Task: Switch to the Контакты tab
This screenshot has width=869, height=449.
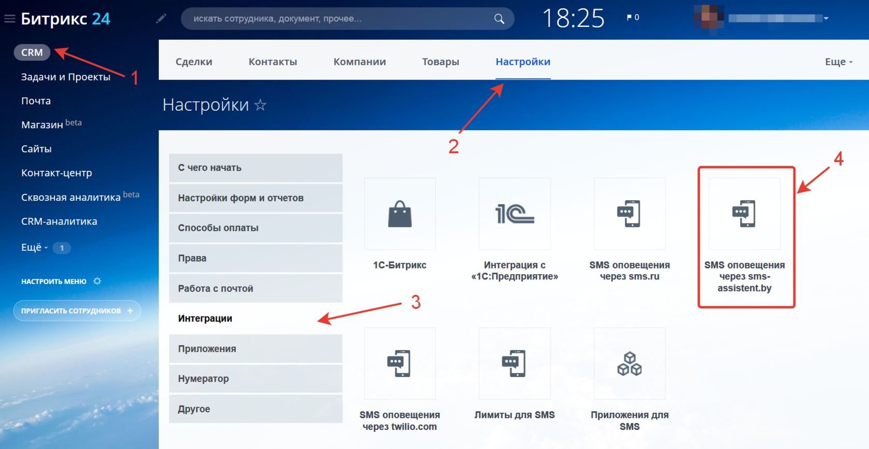Action: click(x=273, y=62)
